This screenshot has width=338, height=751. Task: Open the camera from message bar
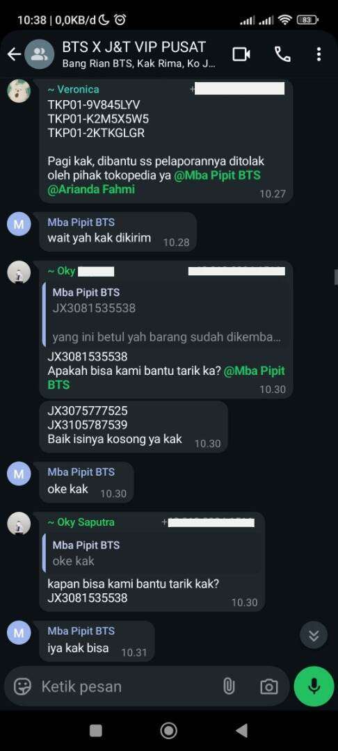[x=268, y=686]
